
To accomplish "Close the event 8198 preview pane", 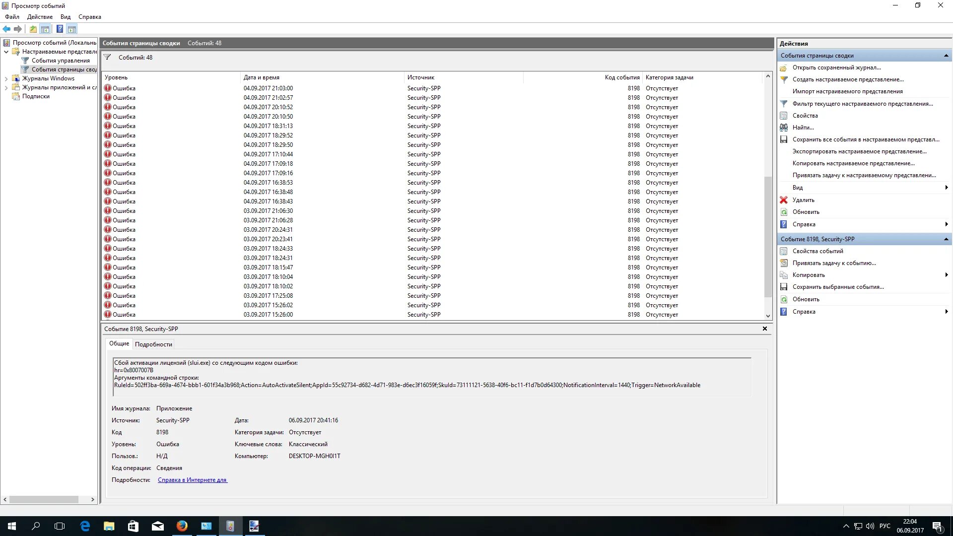I will [764, 329].
